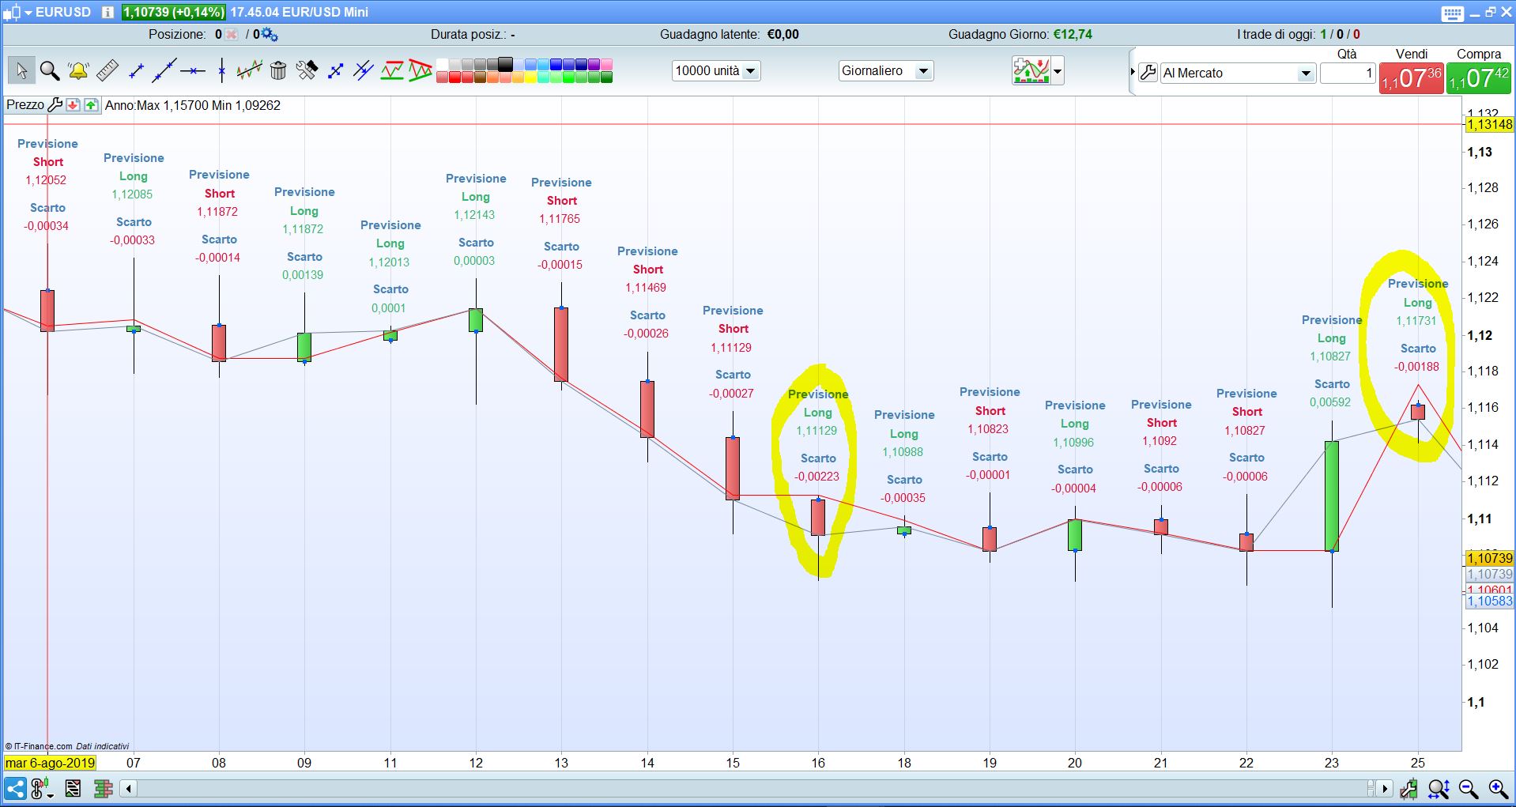Open the wrench and hammer drawing settings
This screenshot has width=1516, height=807.
pos(307,71)
